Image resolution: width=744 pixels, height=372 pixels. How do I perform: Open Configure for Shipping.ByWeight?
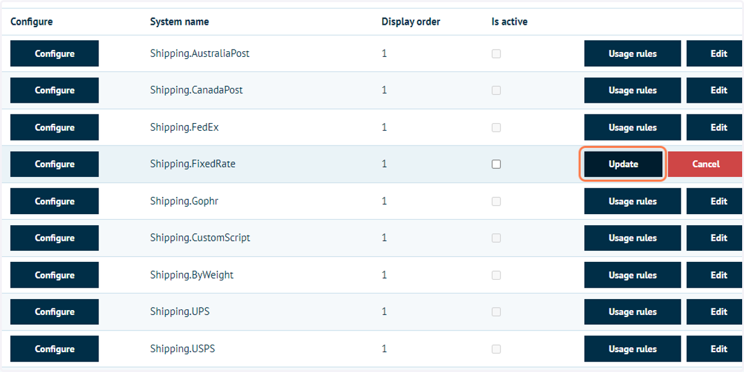pos(55,275)
